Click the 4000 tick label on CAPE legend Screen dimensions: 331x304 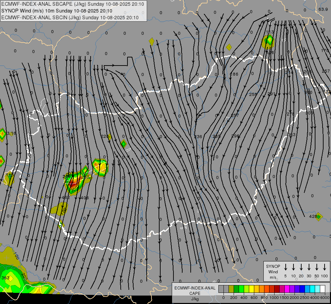coord(315,298)
